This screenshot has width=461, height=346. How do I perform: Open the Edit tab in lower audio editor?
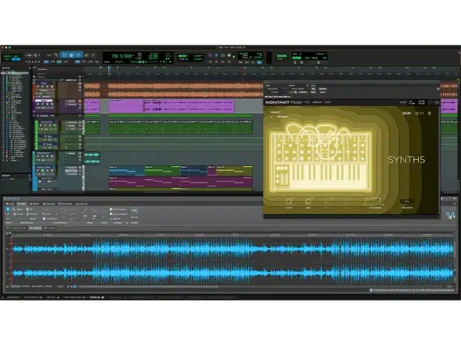(x=22, y=204)
